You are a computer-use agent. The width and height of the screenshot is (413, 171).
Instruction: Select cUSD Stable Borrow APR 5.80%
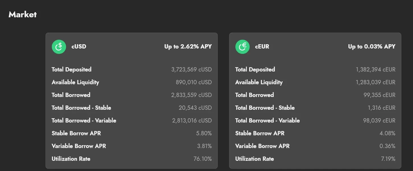[x=204, y=133]
